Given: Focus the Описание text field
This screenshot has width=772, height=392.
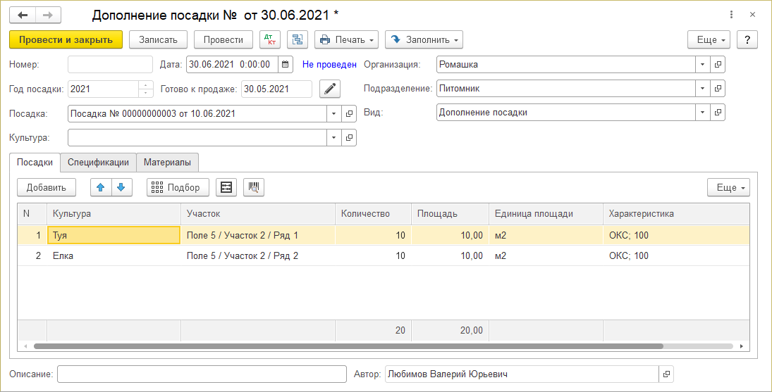Looking at the screenshot, I should [202, 374].
